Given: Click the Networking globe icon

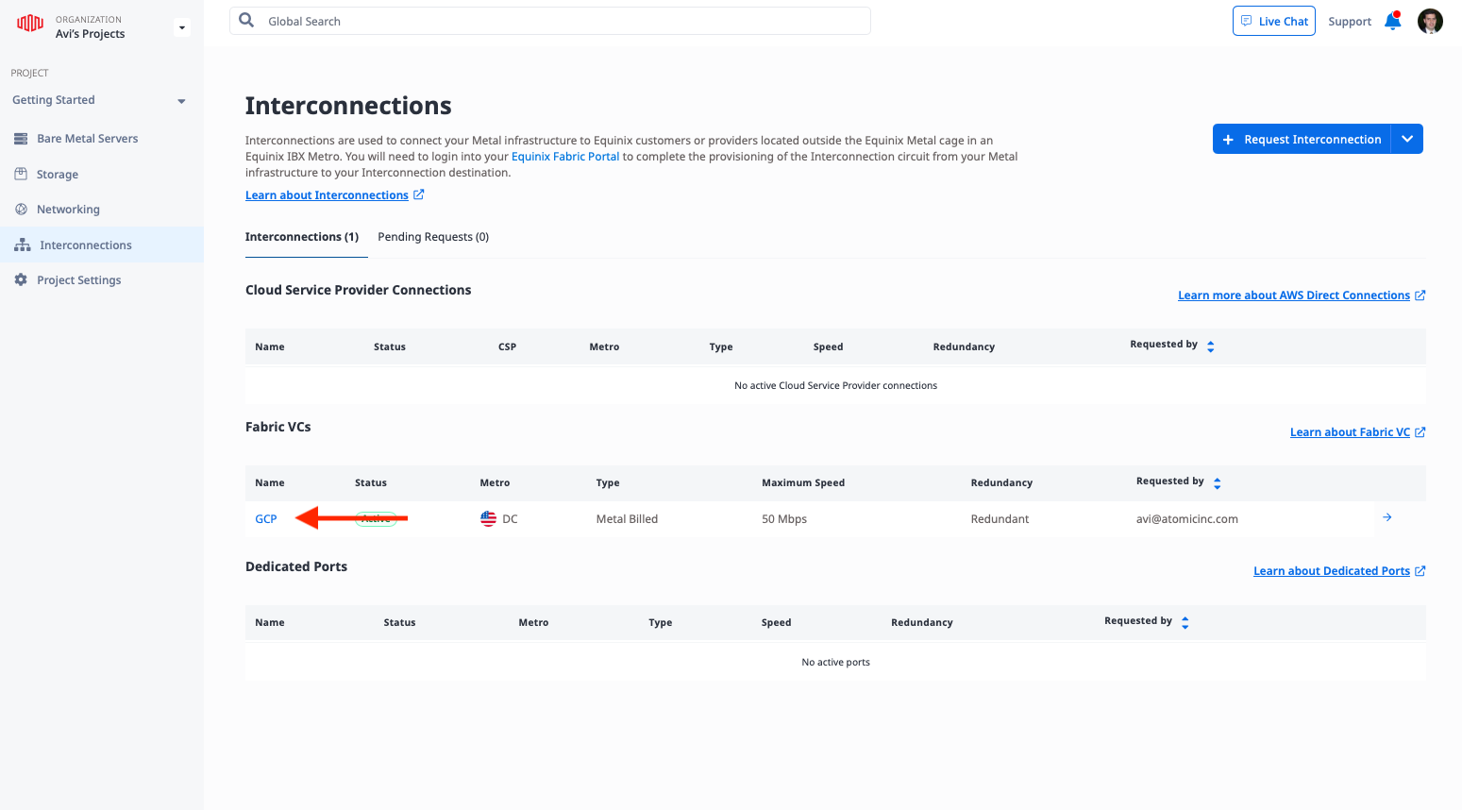Looking at the screenshot, I should tap(21, 209).
